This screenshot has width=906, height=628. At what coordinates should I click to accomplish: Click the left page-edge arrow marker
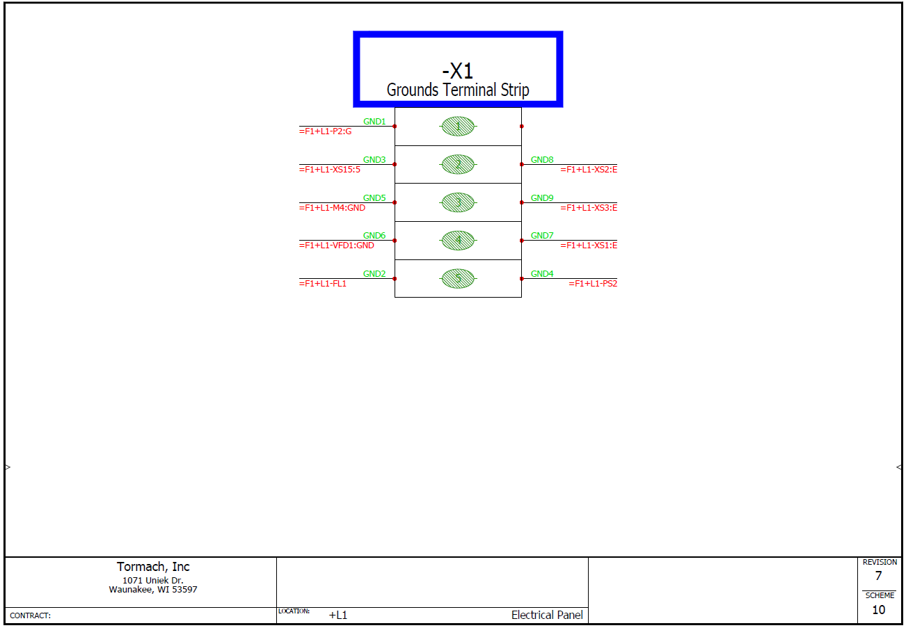coord(8,467)
